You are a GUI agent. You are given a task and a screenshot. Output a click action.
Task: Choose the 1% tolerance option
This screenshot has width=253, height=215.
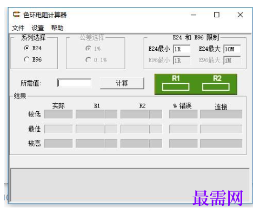click(93, 49)
